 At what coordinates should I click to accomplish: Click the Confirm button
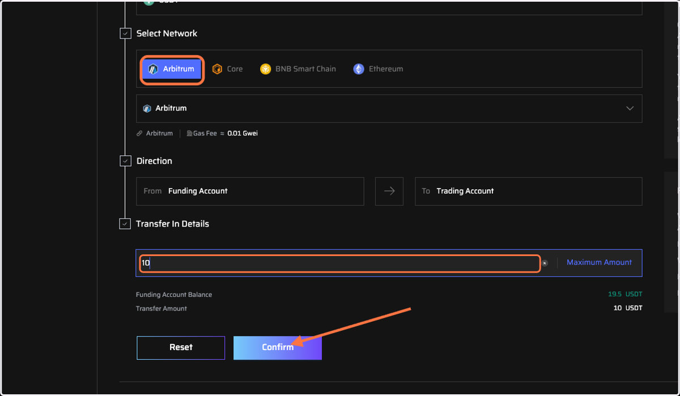(x=278, y=347)
